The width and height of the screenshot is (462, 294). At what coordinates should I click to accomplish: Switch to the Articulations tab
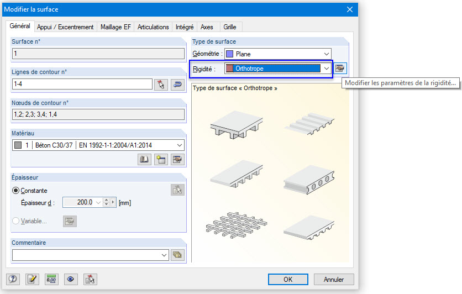tap(153, 27)
